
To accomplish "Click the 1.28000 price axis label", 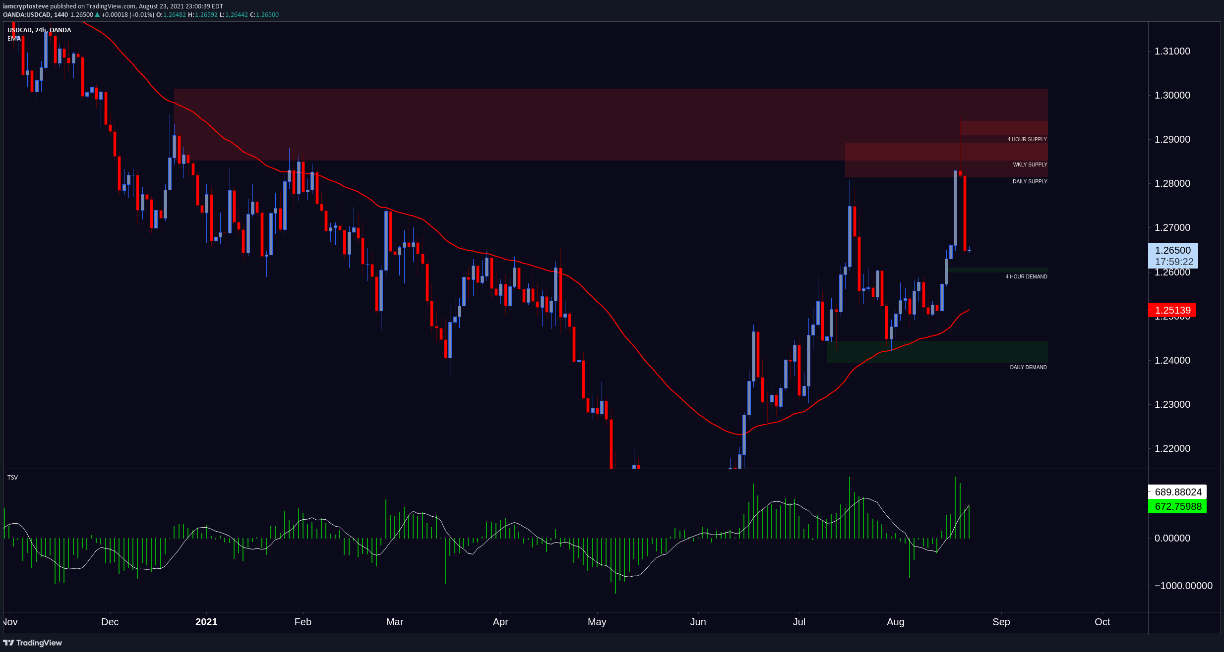I will point(1172,183).
